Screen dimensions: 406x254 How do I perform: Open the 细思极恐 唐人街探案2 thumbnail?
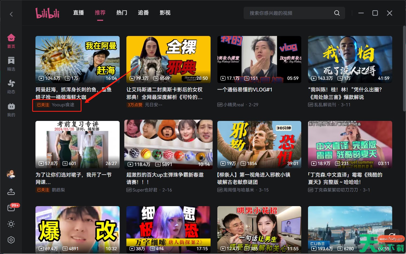coord(168,230)
